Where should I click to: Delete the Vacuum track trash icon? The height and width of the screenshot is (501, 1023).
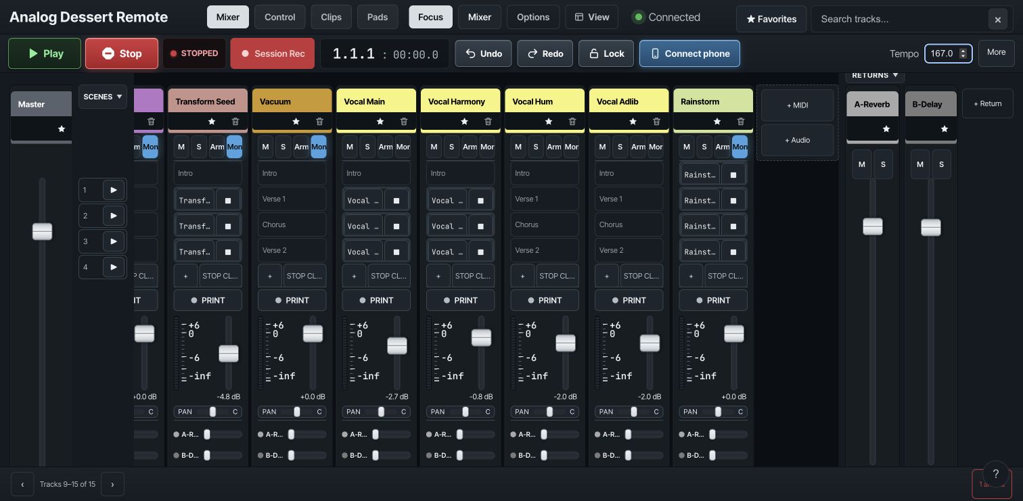319,122
